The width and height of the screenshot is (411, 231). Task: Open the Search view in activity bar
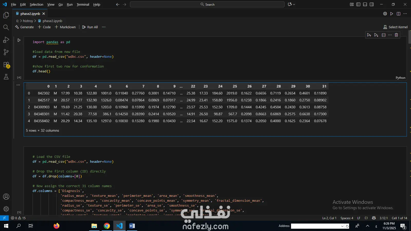pos(6,27)
